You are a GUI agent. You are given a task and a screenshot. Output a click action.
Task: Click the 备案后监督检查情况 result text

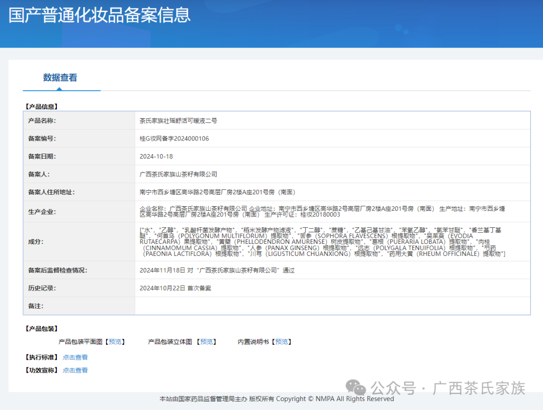[217, 270]
